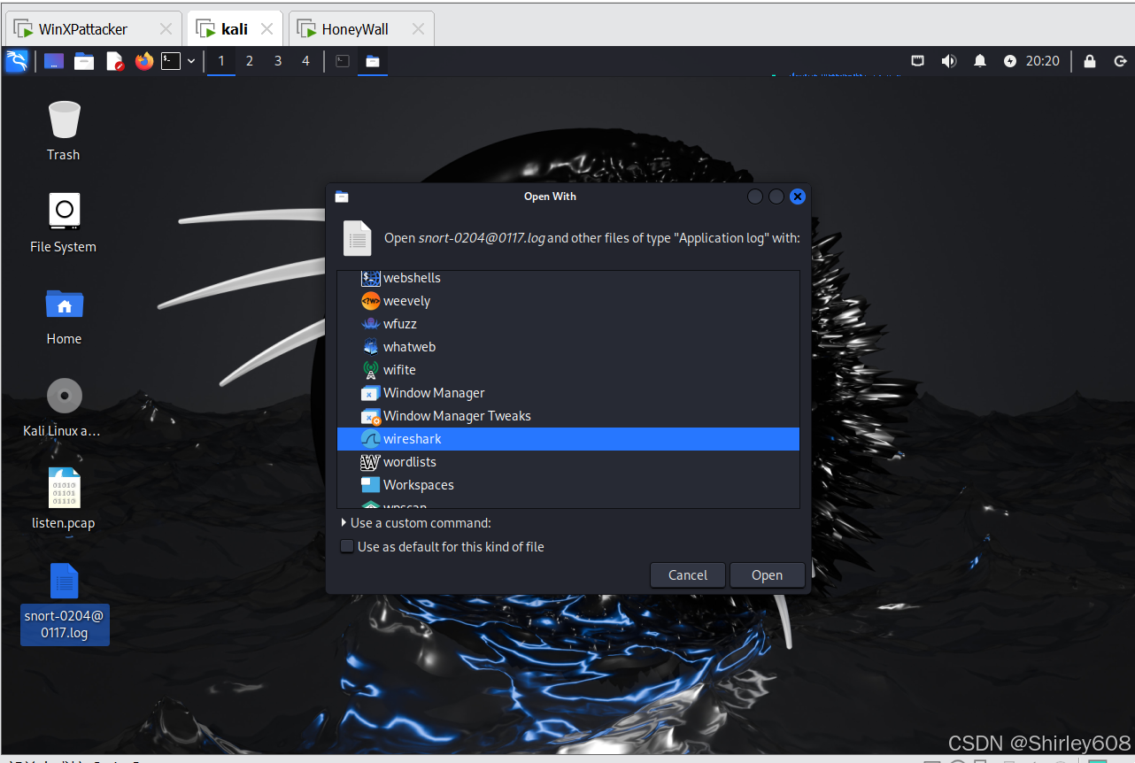
Task: Close the HoneyWall VM tab
Action: [418, 29]
